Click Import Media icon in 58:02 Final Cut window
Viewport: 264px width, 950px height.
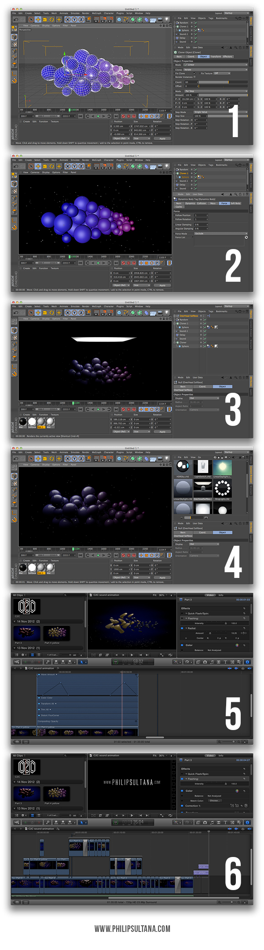point(17,662)
